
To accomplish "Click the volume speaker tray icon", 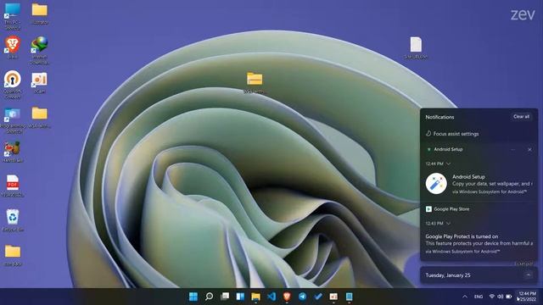I will coord(501,297).
